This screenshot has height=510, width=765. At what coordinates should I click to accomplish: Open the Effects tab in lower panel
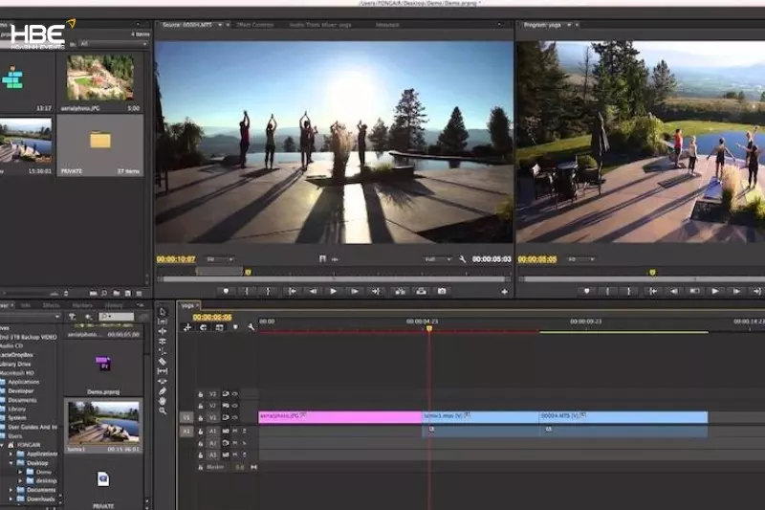click(x=52, y=305)
